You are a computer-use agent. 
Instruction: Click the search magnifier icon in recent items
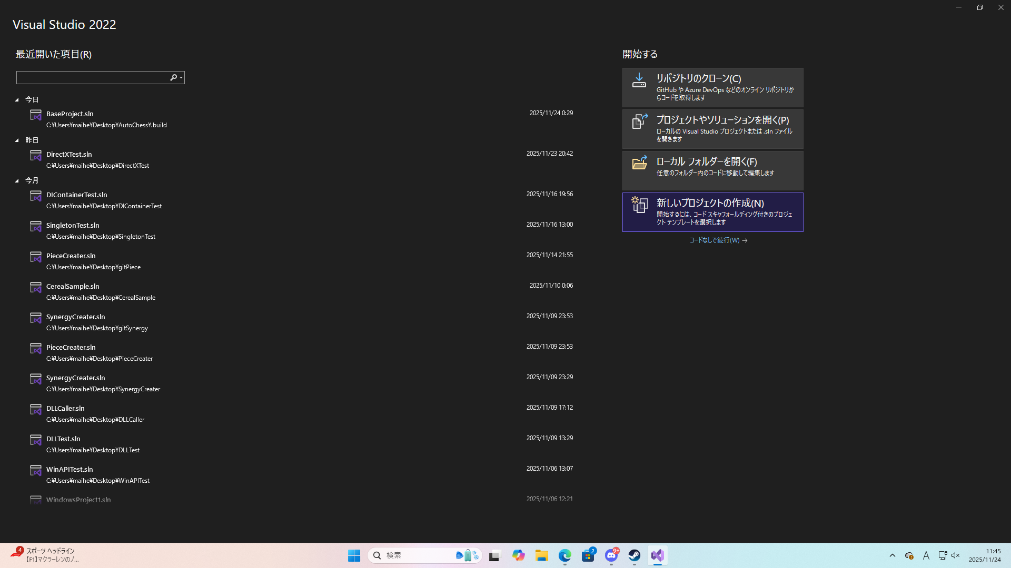click(x=173, y=77)
